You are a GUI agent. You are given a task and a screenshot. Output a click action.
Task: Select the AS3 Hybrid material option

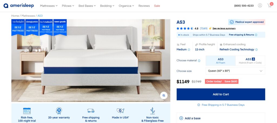point(250,61)
